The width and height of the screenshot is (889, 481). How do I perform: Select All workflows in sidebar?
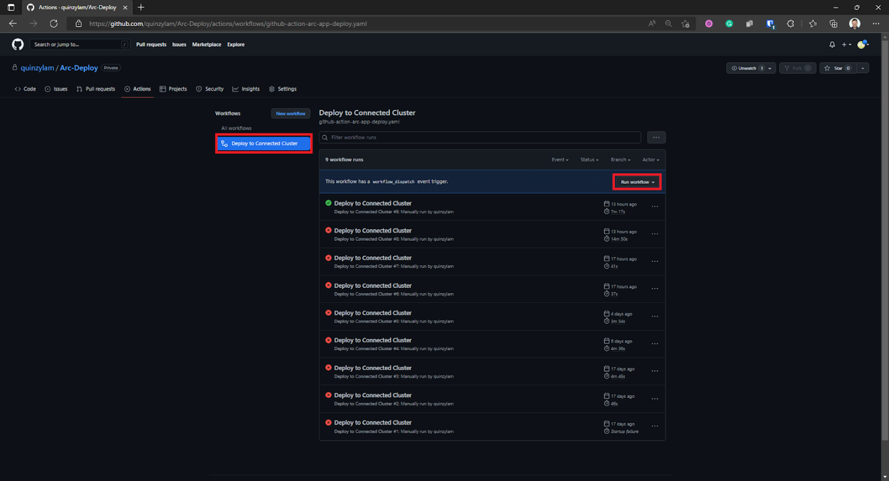[237, 128]
